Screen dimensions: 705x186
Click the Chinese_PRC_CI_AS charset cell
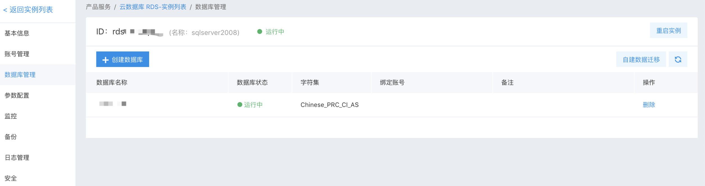coord(329,105)
